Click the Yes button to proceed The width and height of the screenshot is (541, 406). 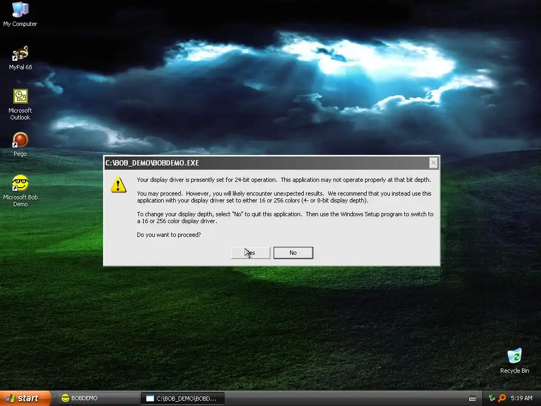click(x=250, y=253)
